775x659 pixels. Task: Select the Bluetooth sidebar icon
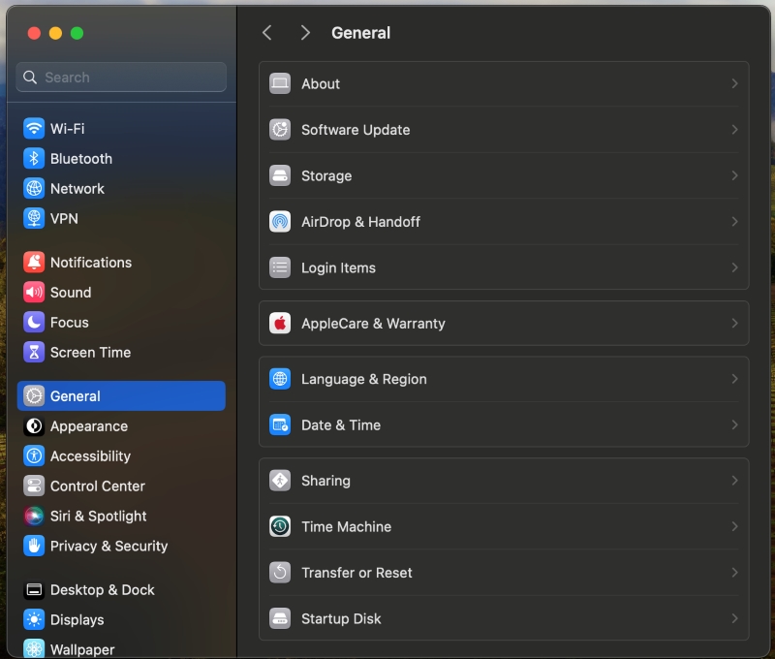[34, 158]
